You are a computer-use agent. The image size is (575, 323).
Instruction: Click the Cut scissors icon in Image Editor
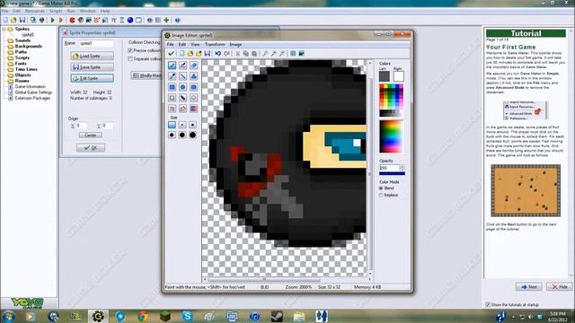click(x=237, y=54)
